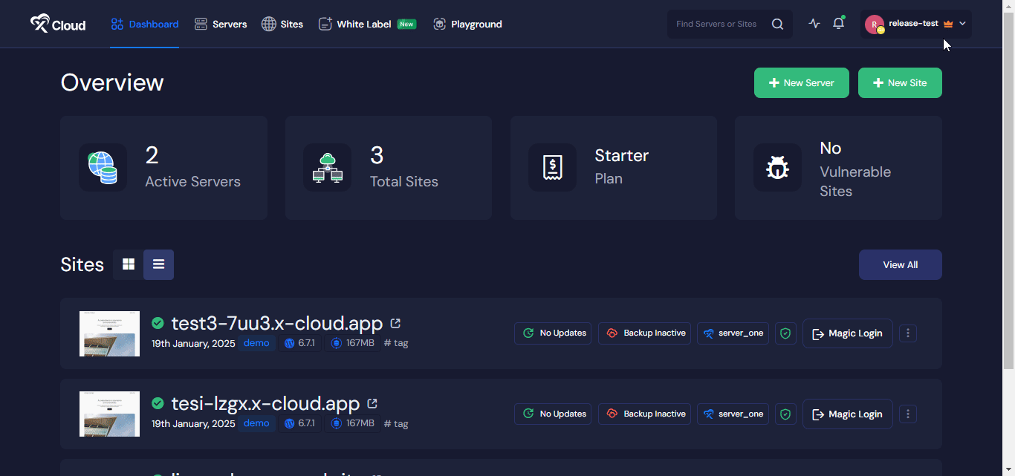Open the notifications bell

838,24
